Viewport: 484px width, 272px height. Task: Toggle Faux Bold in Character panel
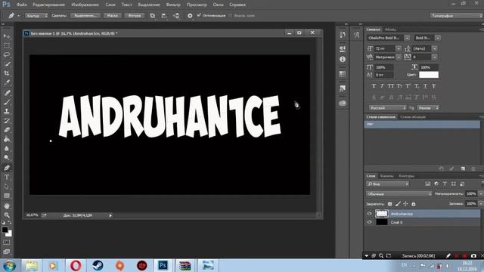point(374,86)
